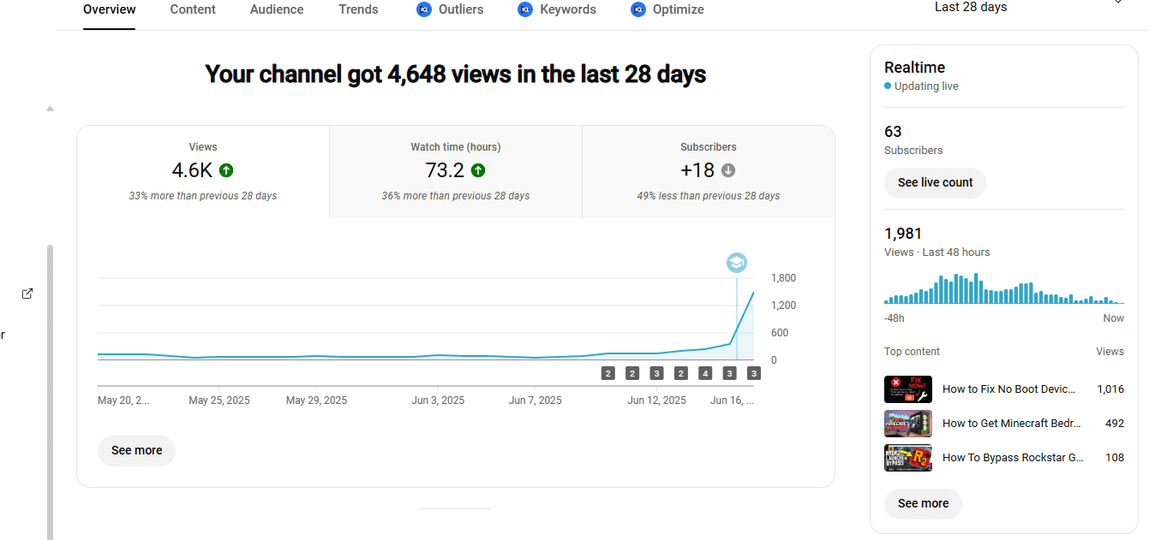Select the Watch time (hours) metric card
Image resolution: width=1149 pixels, height=540 pixels.
[456, 172]
